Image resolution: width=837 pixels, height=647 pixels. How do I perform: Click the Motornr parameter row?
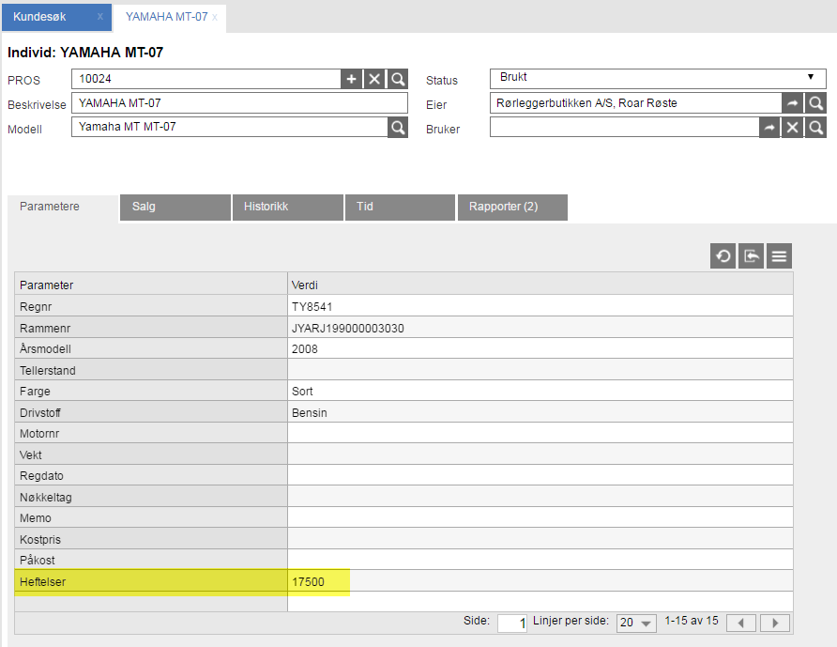coord(403,433)
